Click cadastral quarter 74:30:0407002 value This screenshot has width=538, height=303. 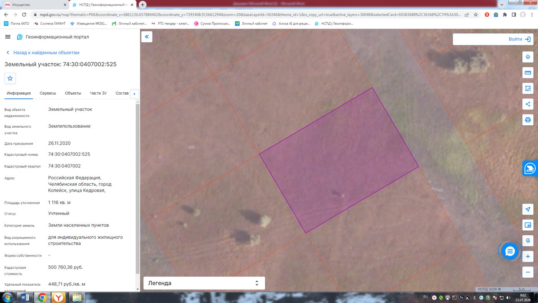65,166
